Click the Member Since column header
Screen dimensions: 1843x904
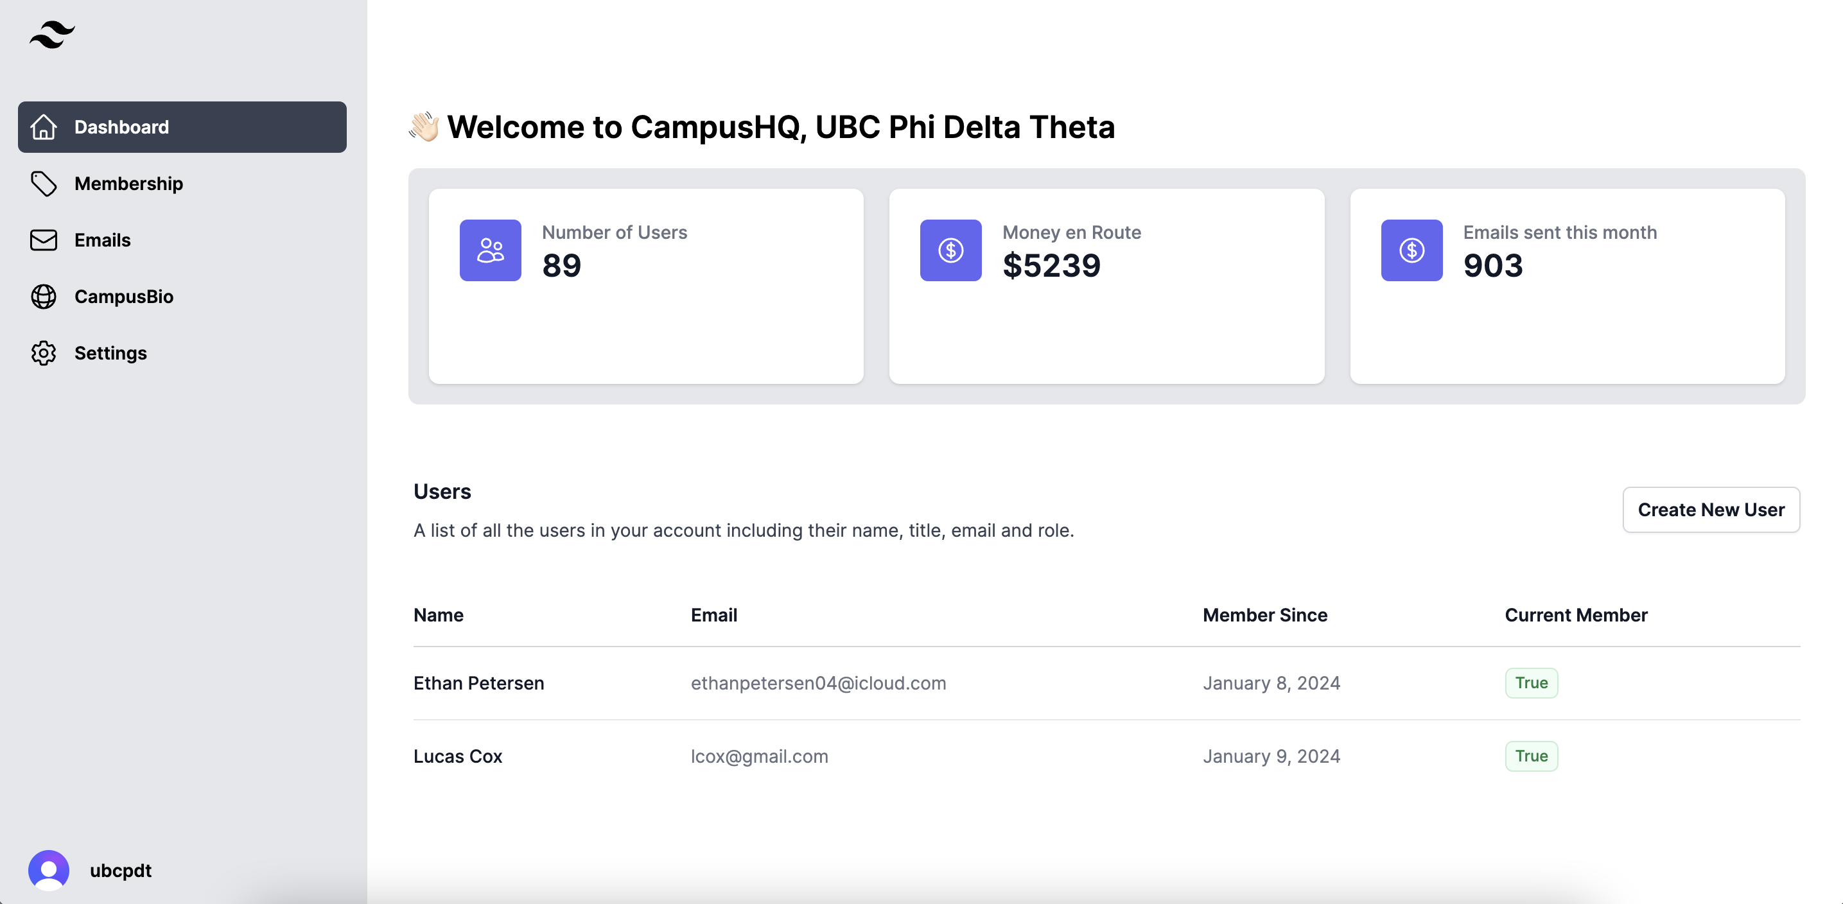1265,614
